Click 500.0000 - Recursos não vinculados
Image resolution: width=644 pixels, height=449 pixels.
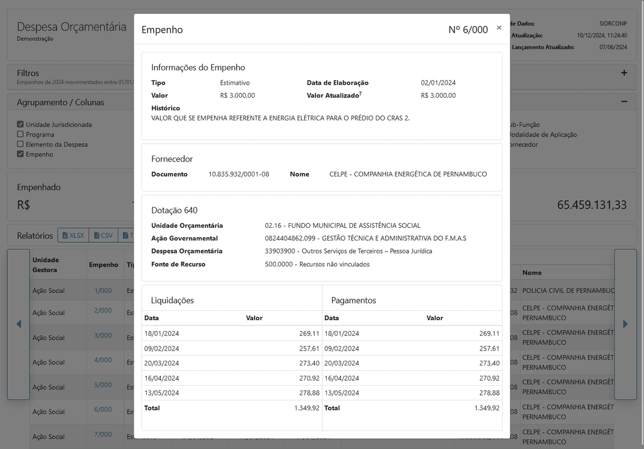317,264
